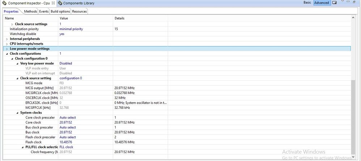Open the Resources tab
This screenshot has width=361, height=161.
(x=80, y=12)
